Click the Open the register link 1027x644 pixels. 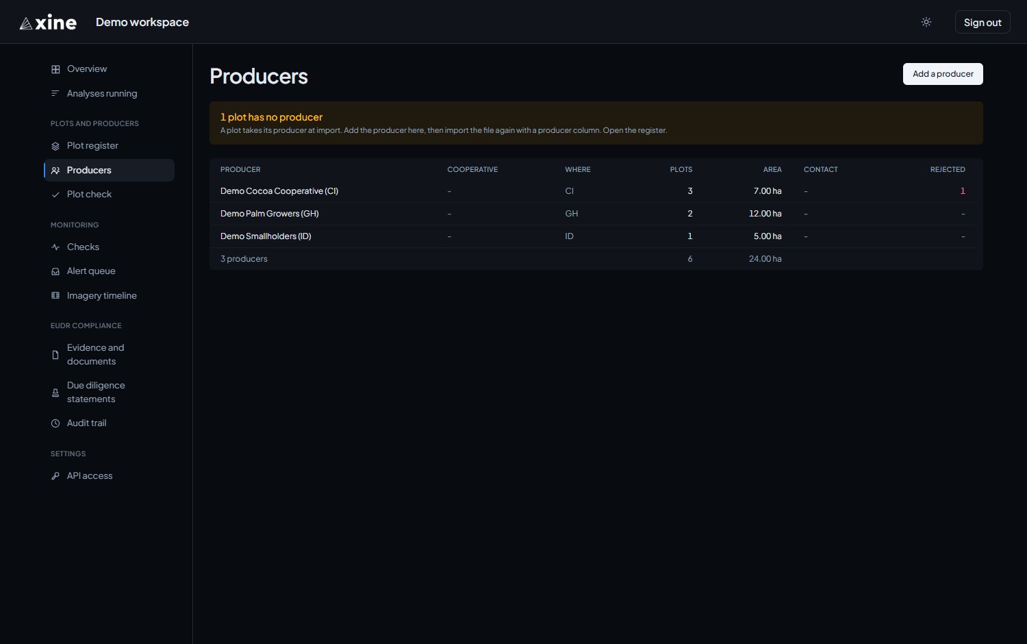[634, 130]
